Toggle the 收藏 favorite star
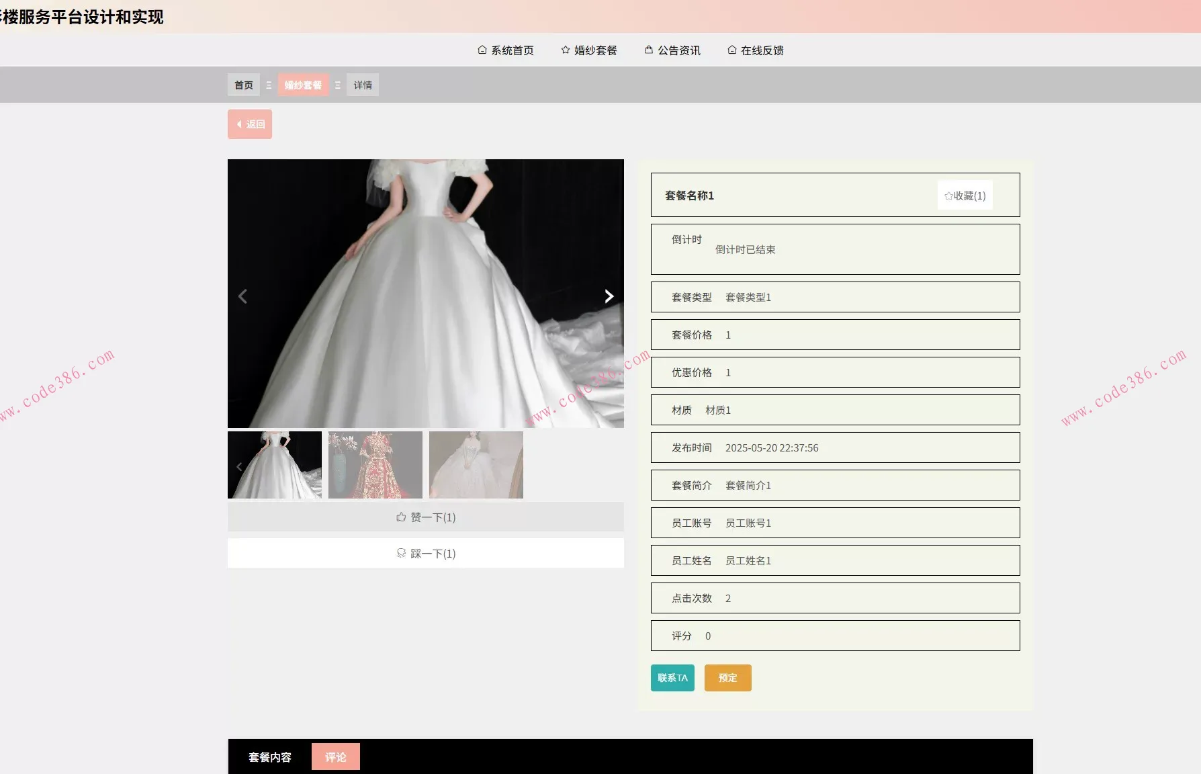The height and width of the screenshot is (774, 1201). point(965,196)
